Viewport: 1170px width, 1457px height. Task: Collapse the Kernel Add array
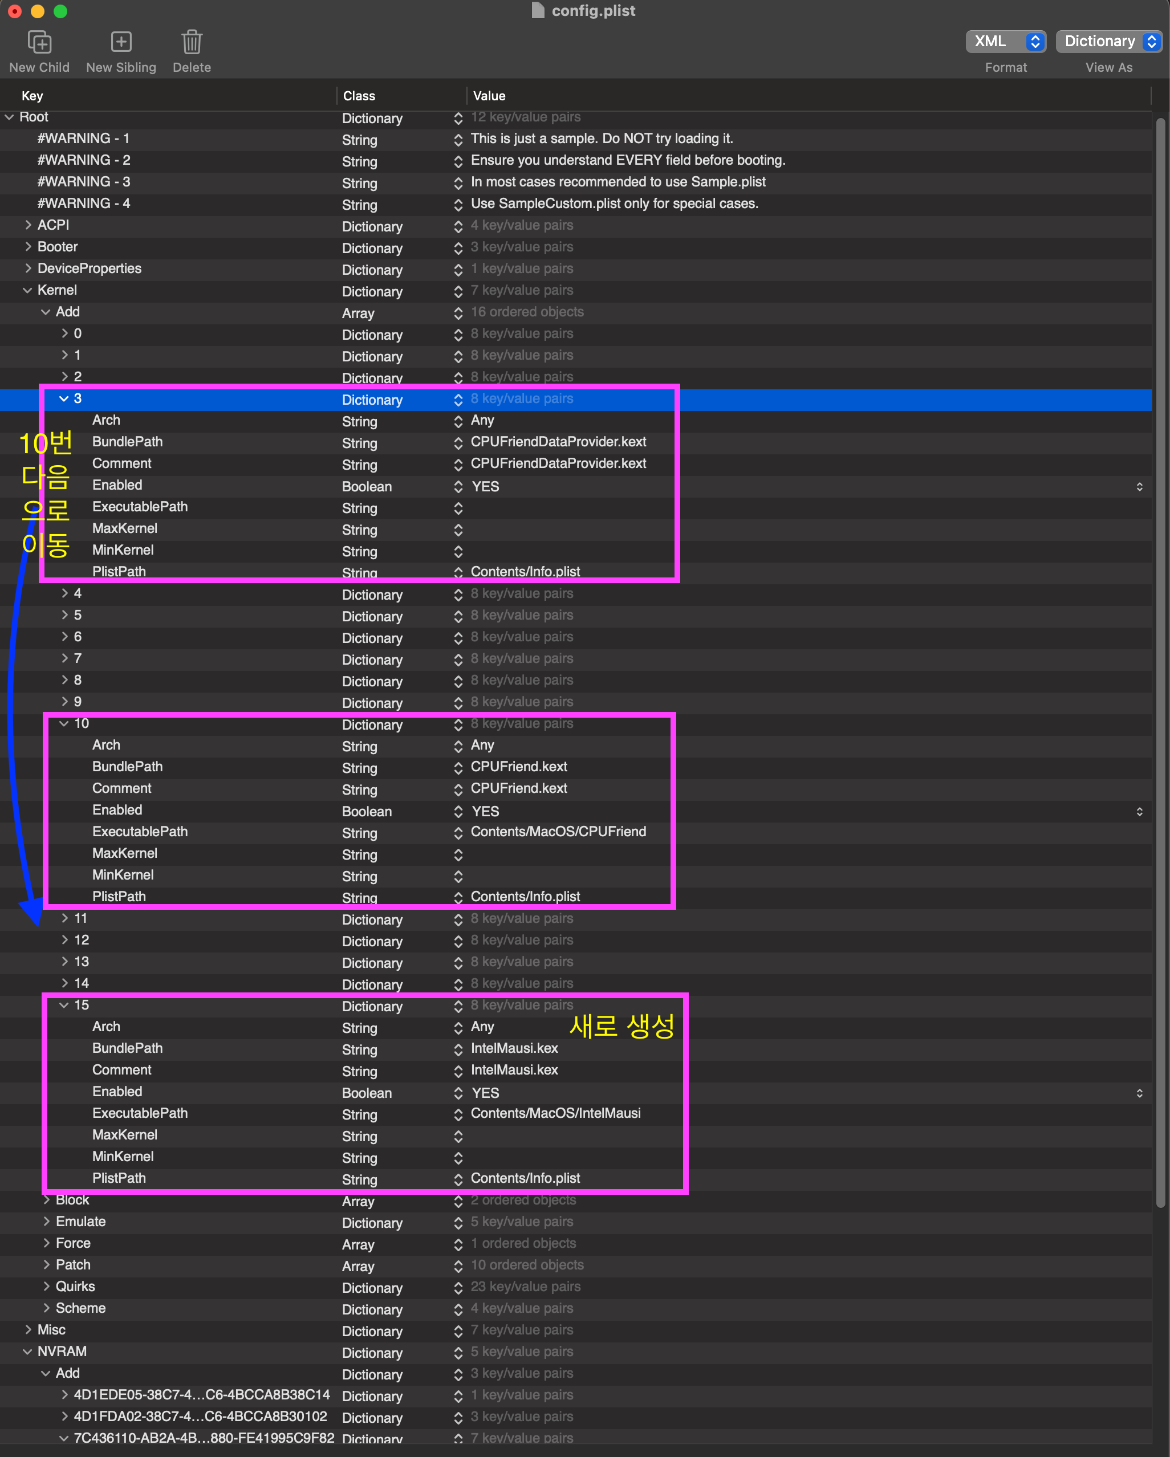pyautogui.click(x=46, y=312)
